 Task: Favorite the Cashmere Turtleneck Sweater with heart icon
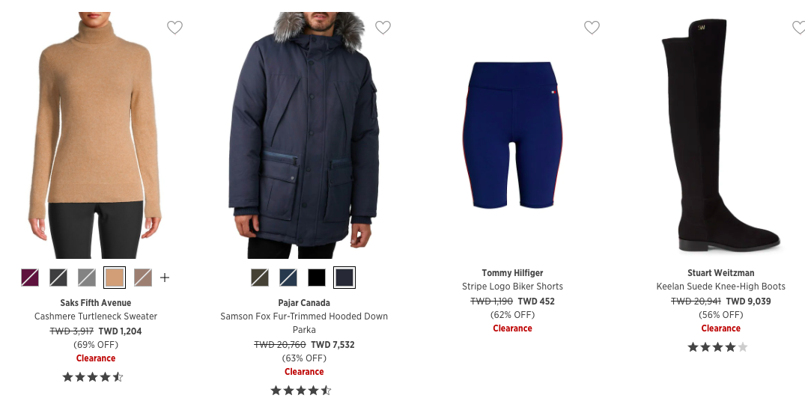click(175, 27)
